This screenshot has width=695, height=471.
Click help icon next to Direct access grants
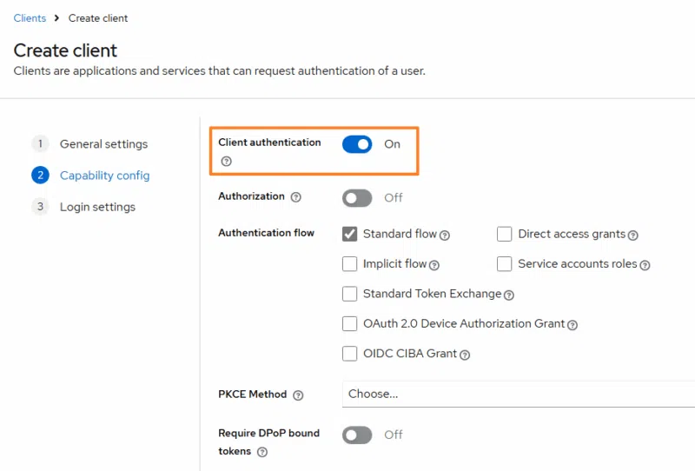(633, 235)
